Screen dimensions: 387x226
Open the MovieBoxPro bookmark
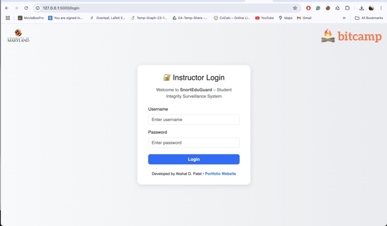pos(31,18)
